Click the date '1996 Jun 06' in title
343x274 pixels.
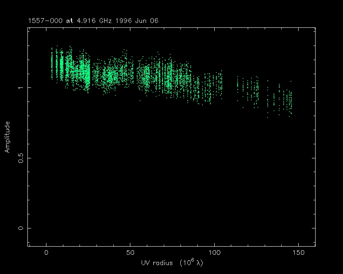point(137,21)
